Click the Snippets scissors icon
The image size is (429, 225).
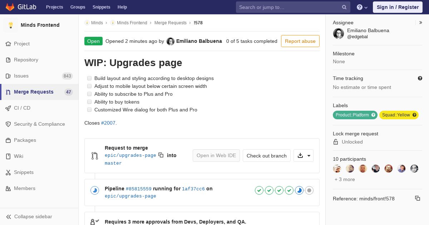(8, 172)
